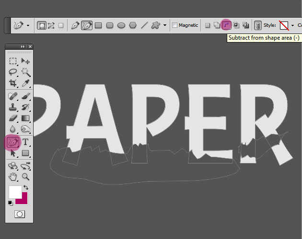Screen dimensions: 302x239
Task: Toggle Quick Mask mode button
Action: click(x=20, y=214)
